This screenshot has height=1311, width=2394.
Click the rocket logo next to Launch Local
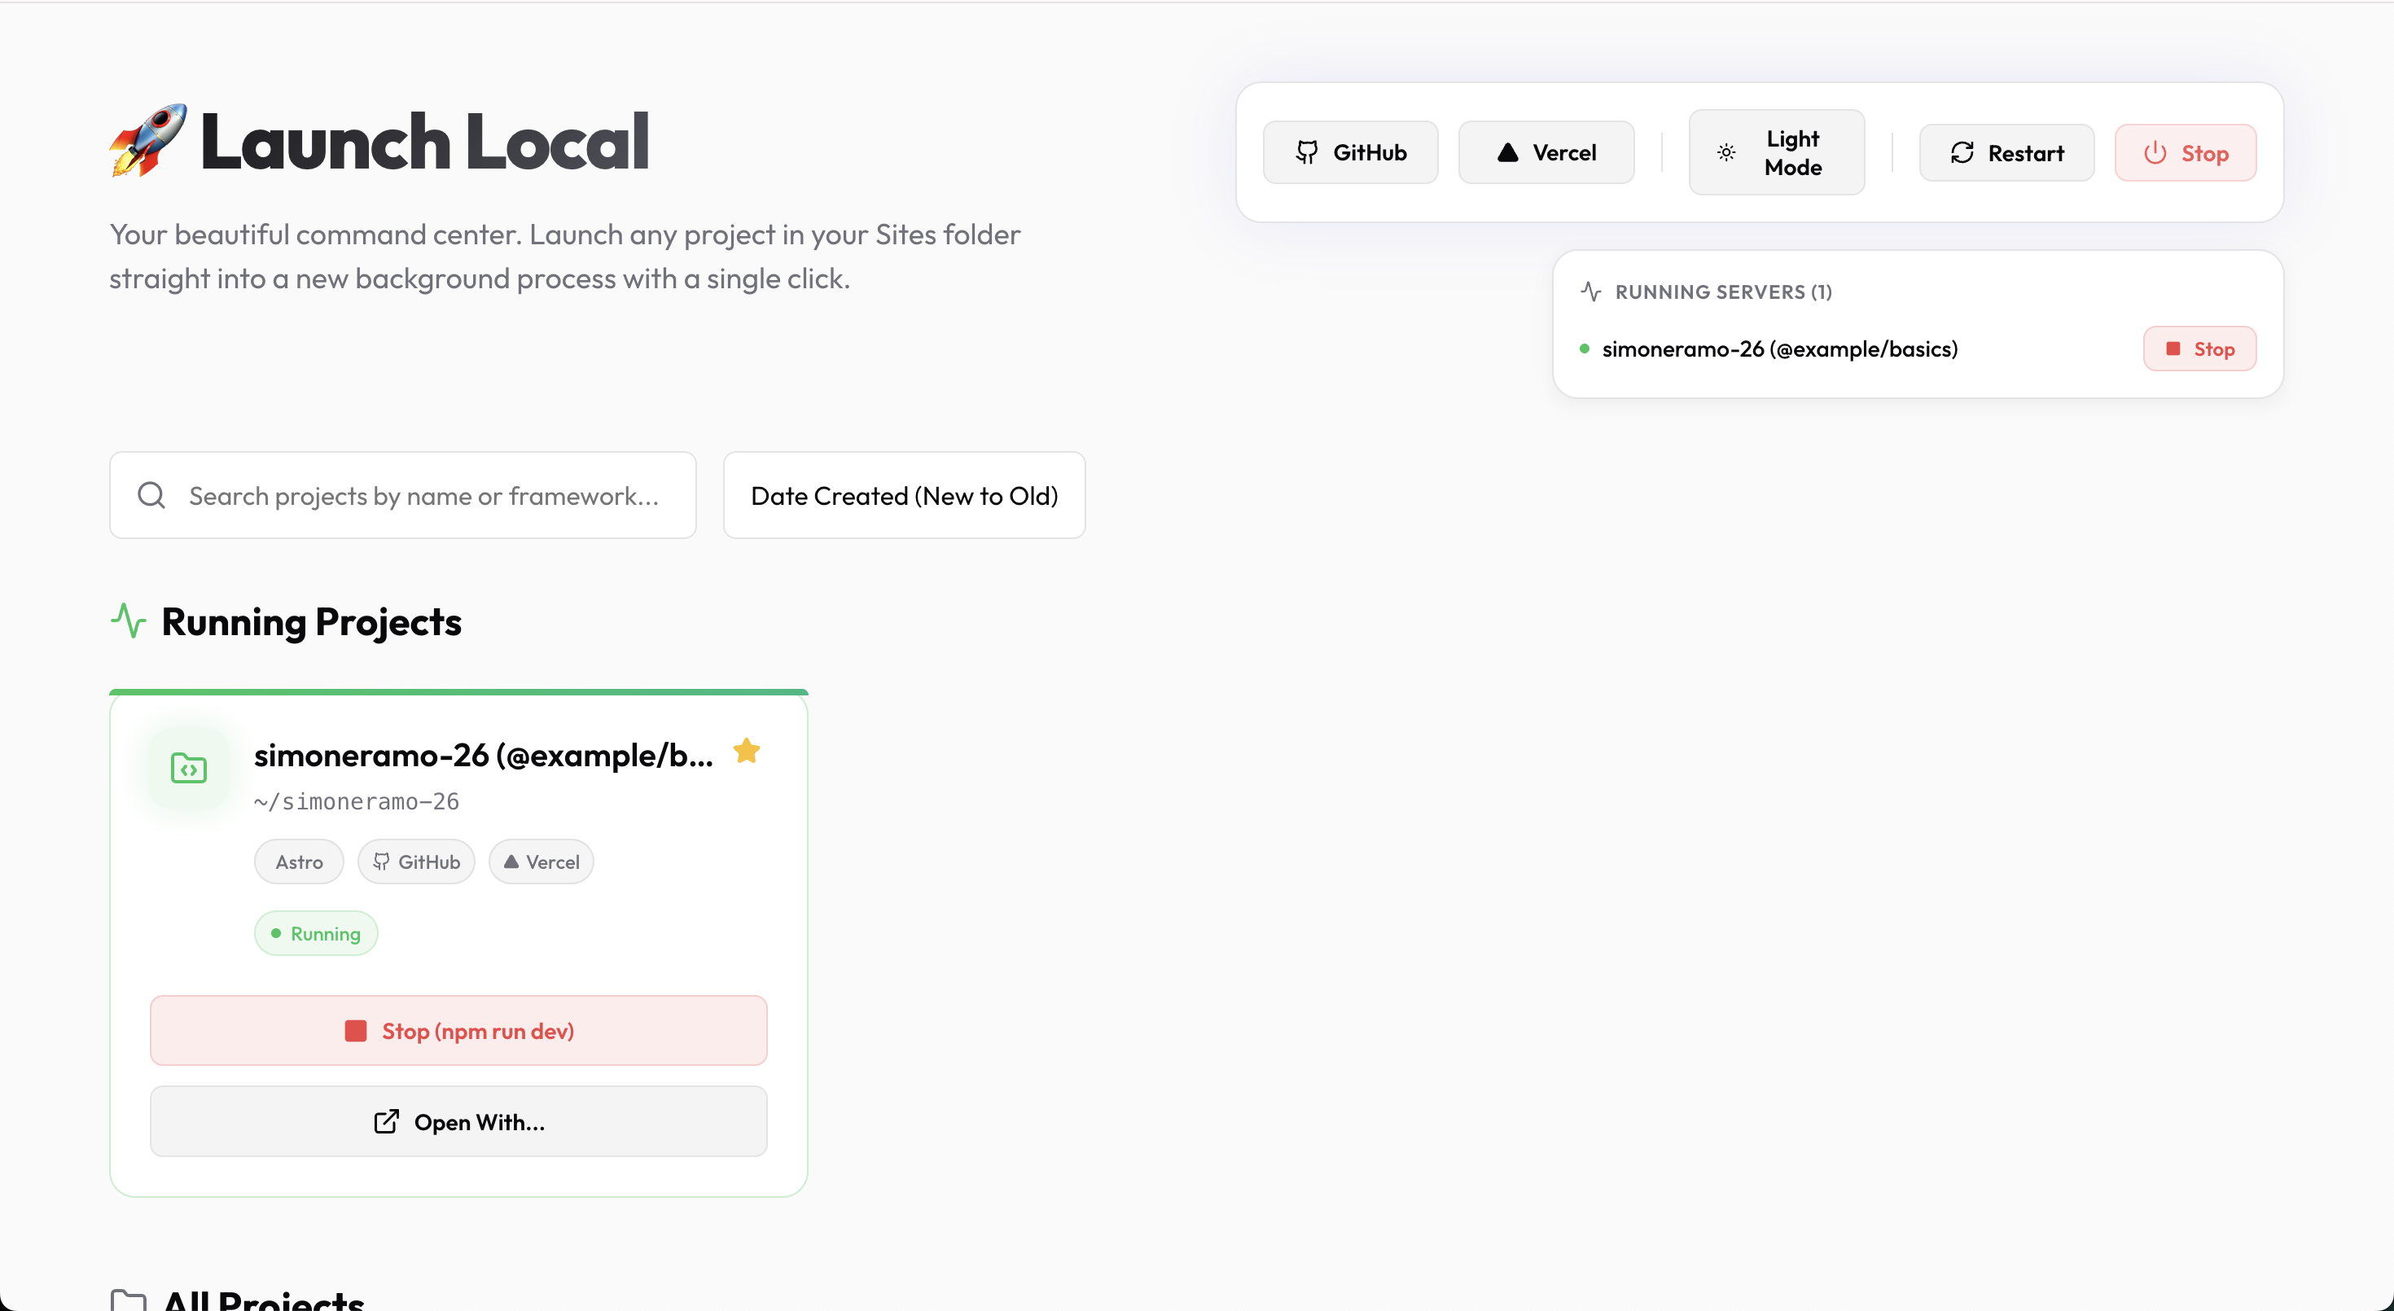tap(147, 141)
